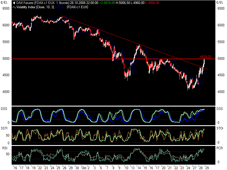Click date 6 on the time axis

point(101,168)
